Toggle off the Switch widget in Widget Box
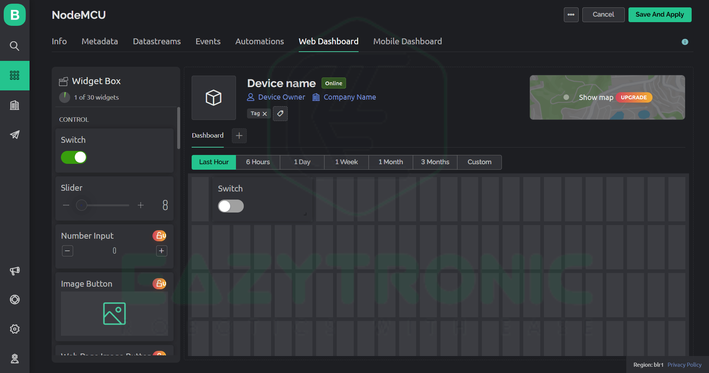The image size is (709, 373). (73, 157)
